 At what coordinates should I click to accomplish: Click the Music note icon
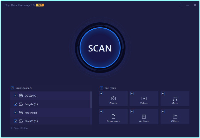[x=175, y=99]
